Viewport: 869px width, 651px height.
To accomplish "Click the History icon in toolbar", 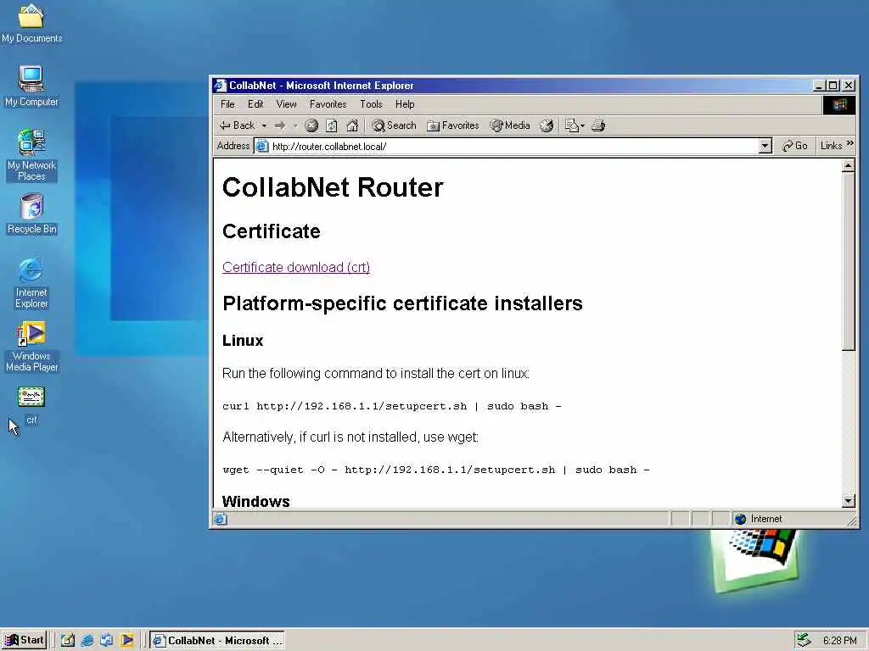I will click(x=547, y=125).
